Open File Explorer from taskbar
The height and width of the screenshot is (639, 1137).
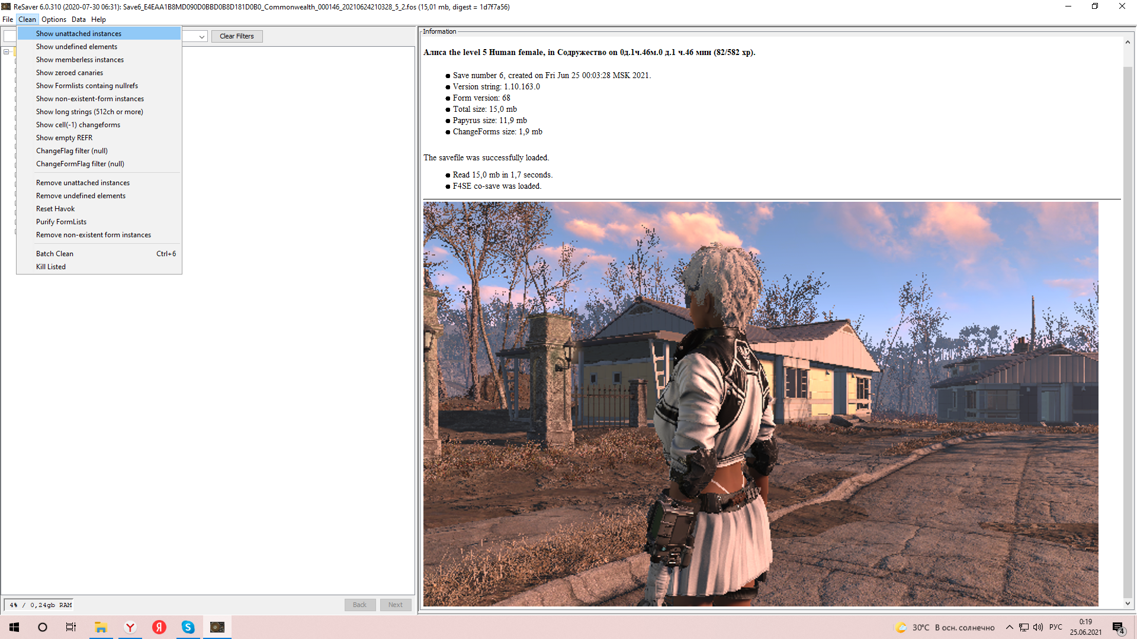coord(101,627)
